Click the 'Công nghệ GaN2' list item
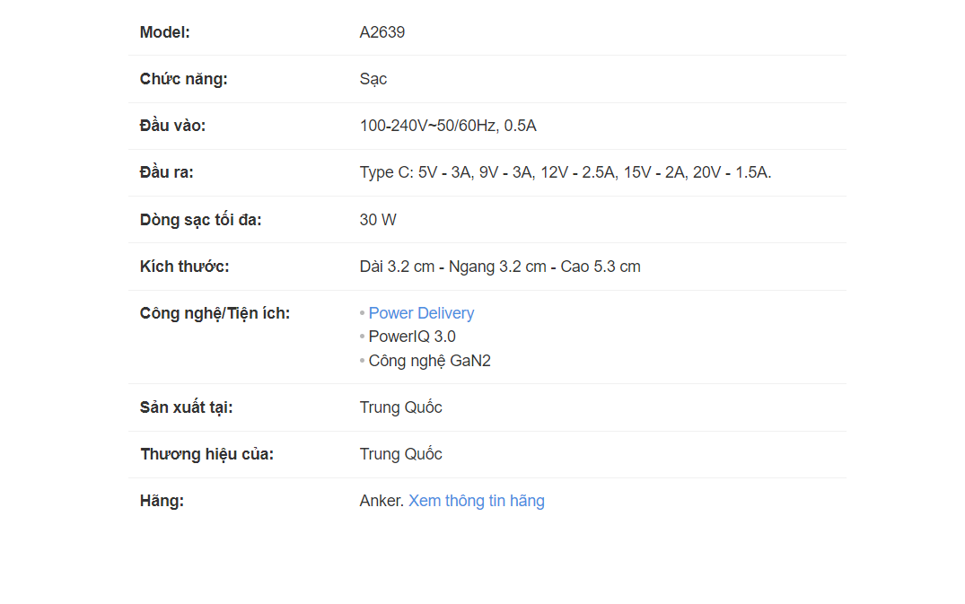The image size is (965, 604). pyautogui.click(x=429, y=361)
